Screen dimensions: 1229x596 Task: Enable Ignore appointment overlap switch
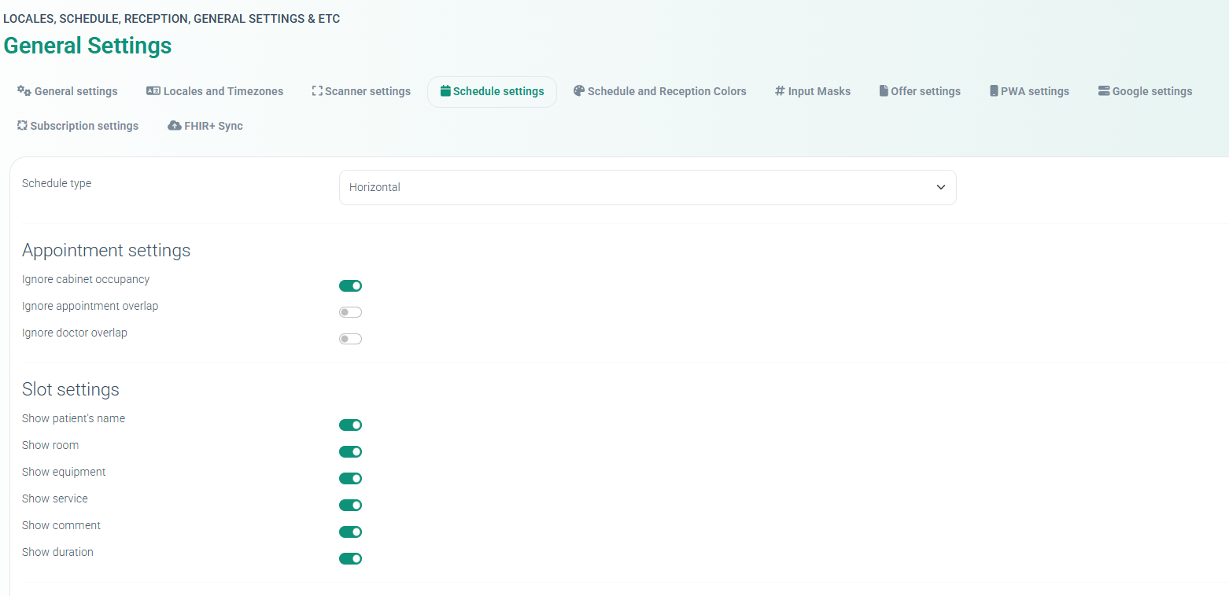(350, 313)
